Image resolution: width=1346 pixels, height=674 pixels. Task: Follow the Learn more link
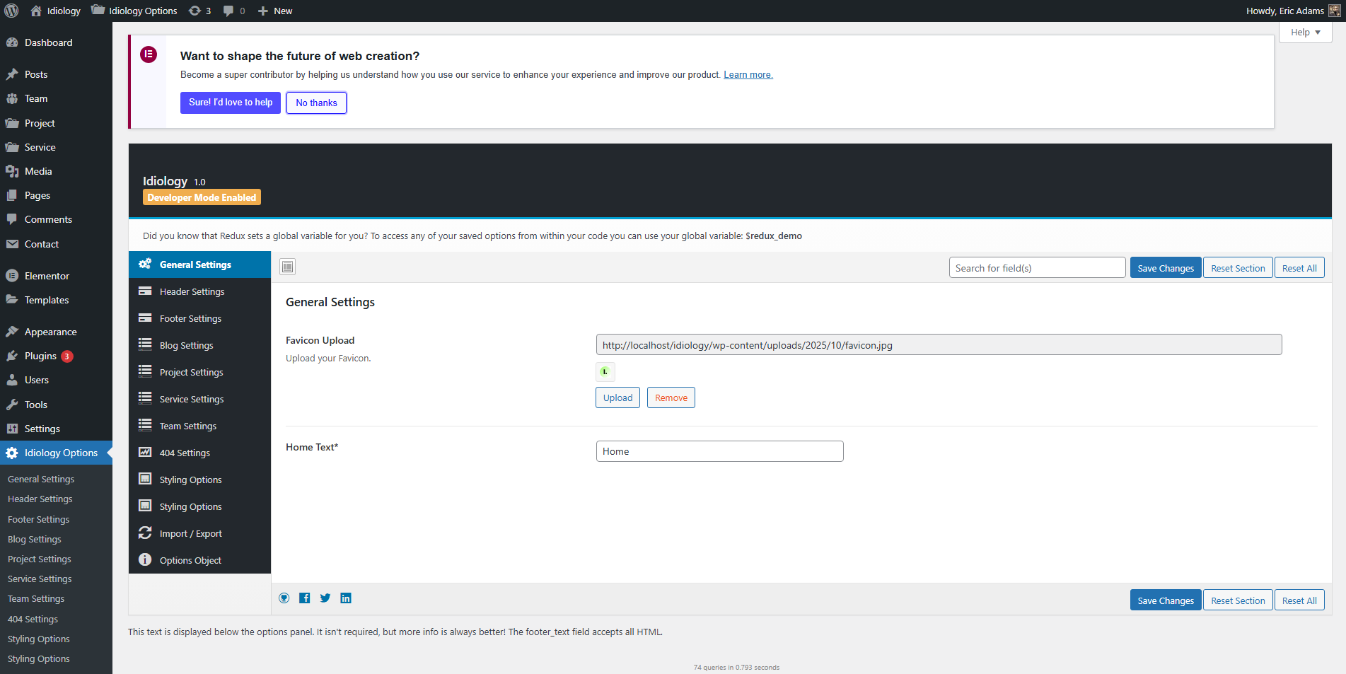[x=748, y=75]
